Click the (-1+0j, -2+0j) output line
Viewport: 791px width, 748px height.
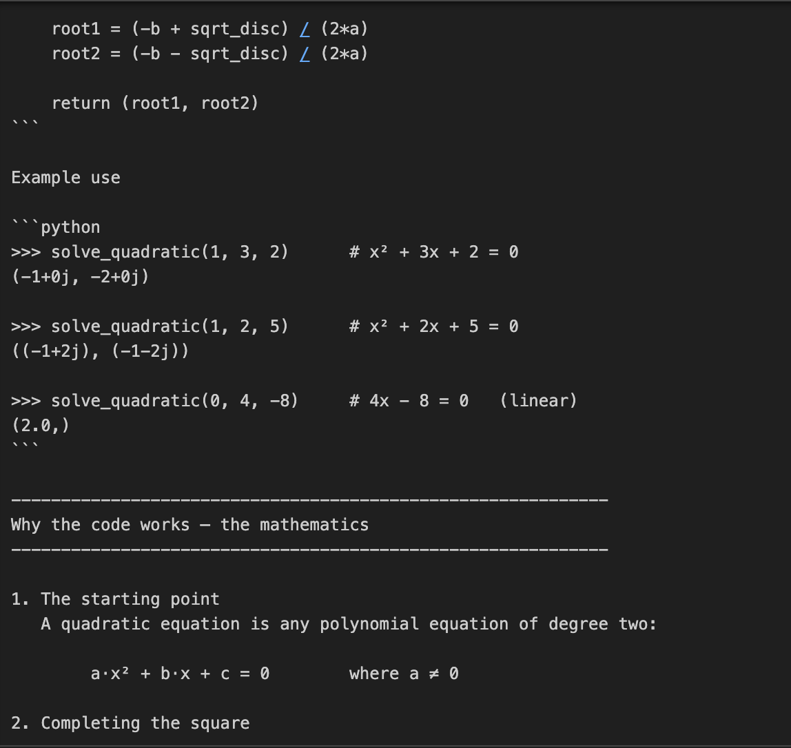tap(80, 276)
